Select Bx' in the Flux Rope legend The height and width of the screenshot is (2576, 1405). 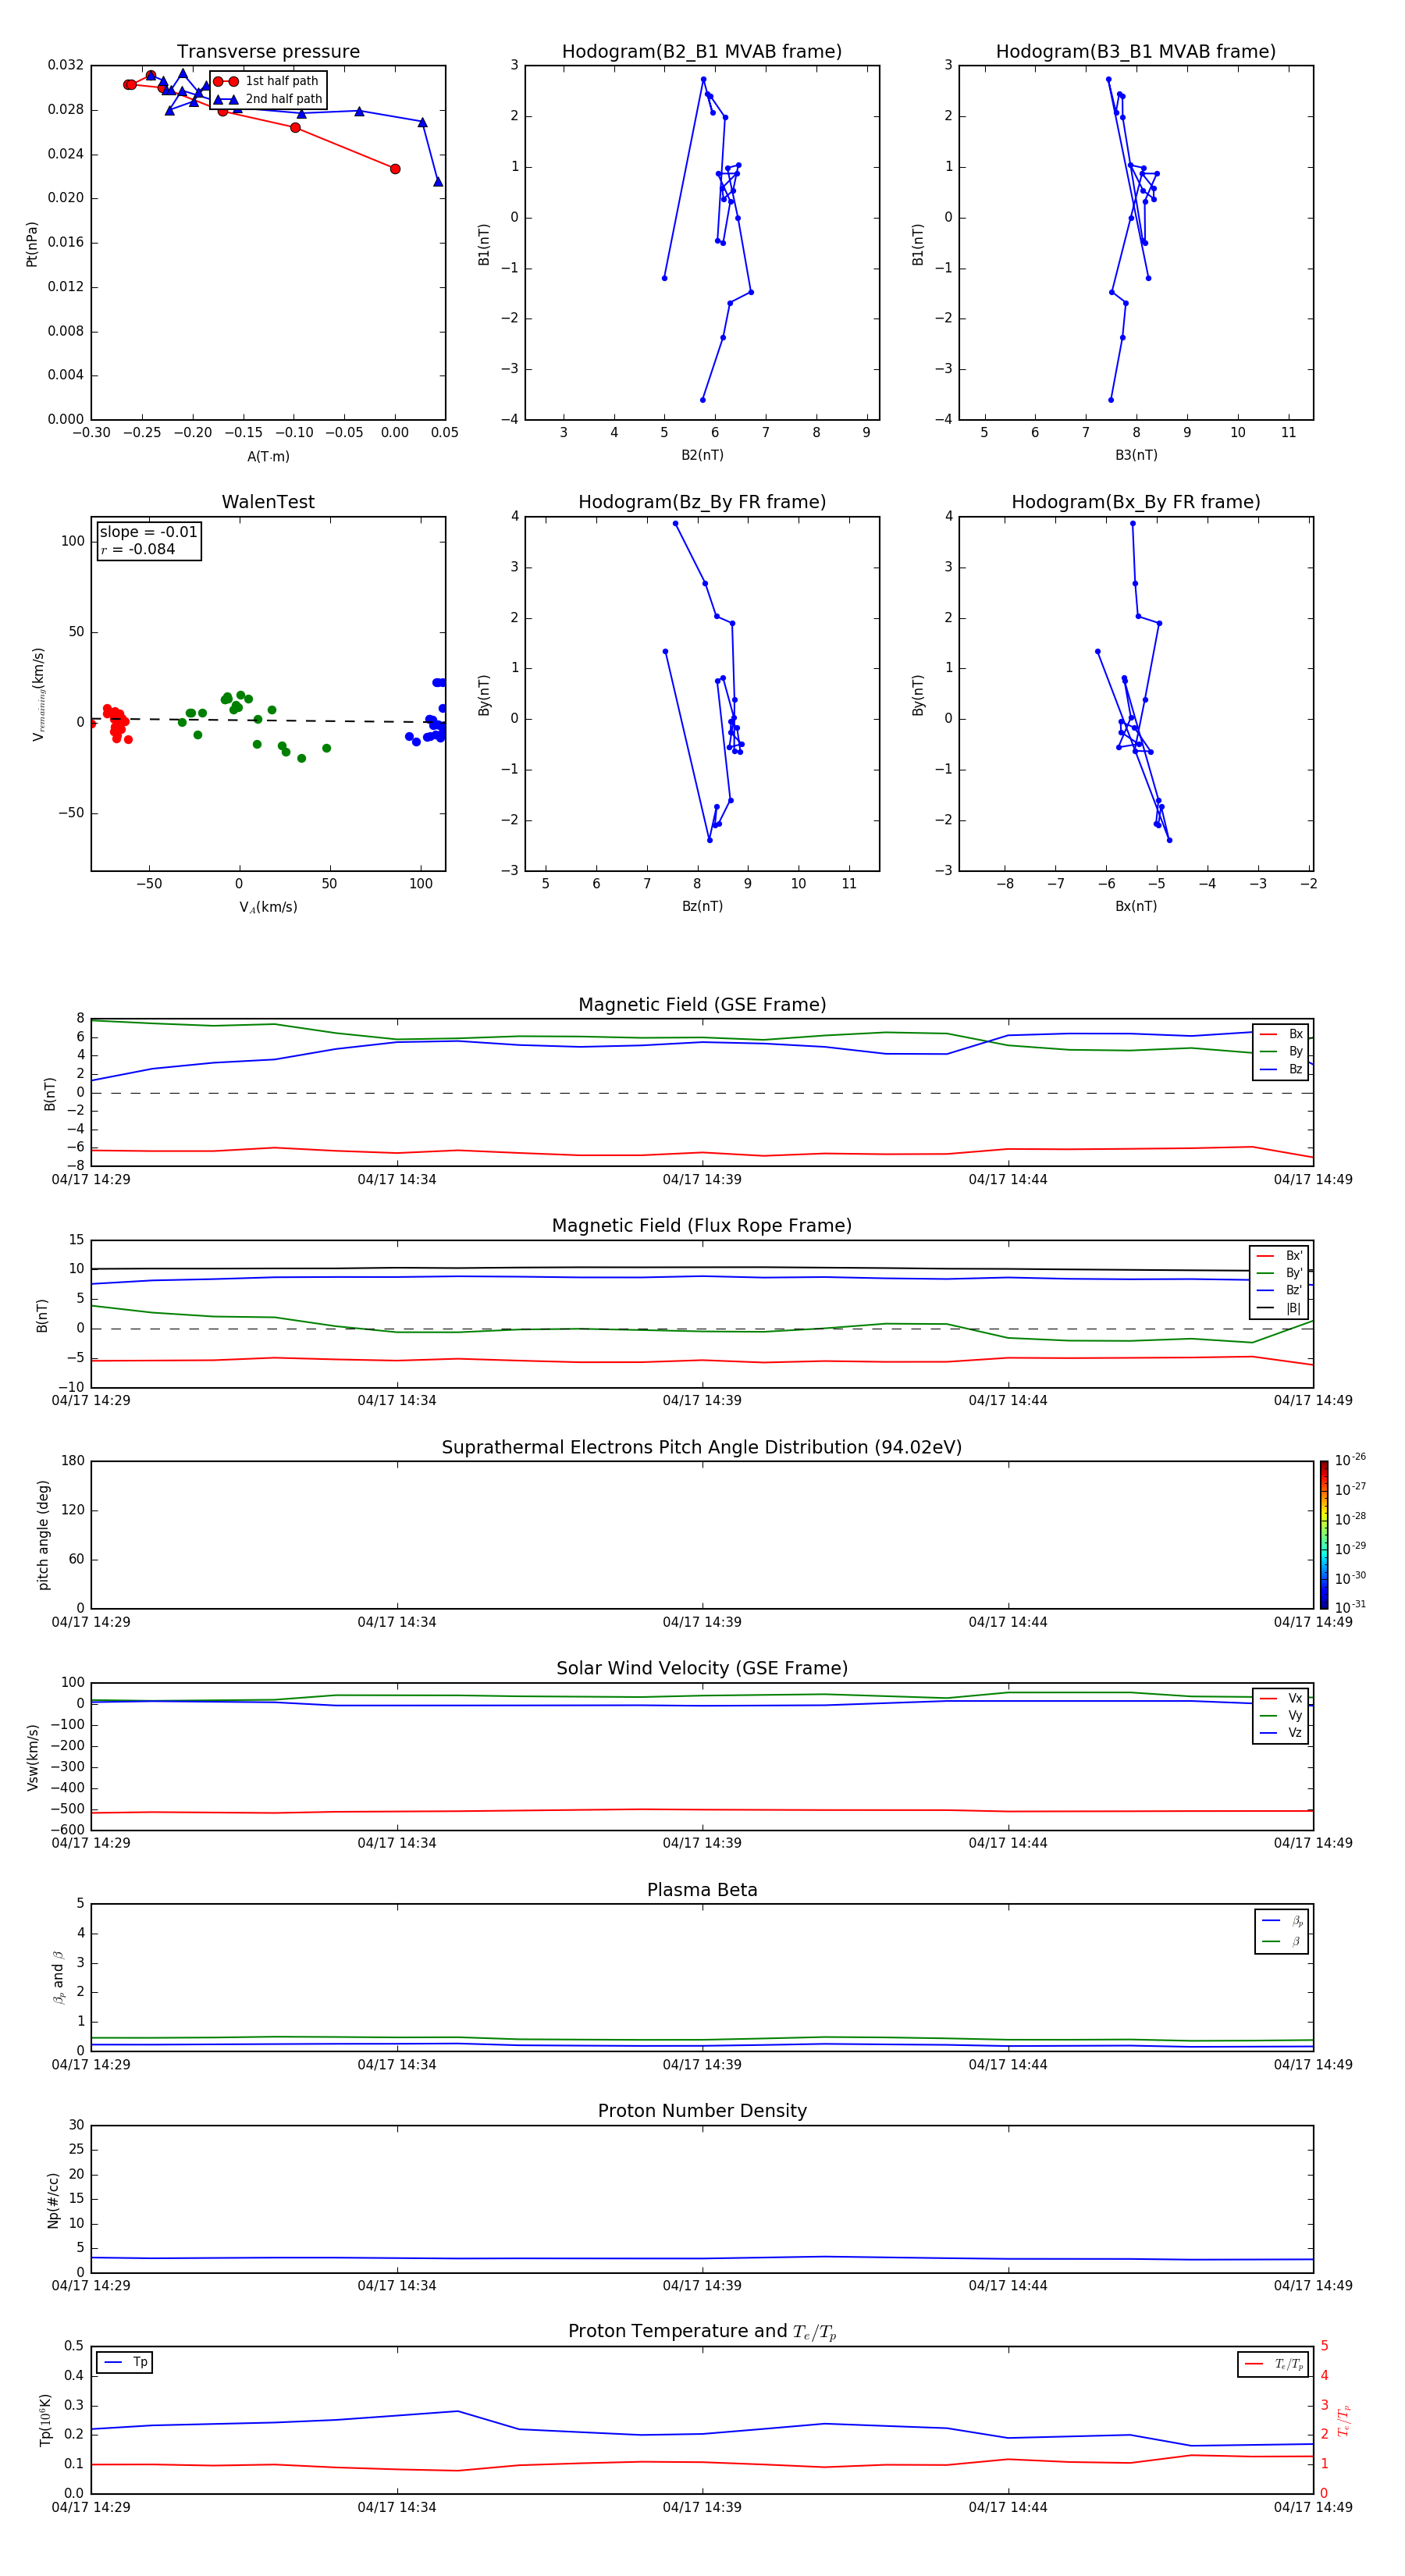tap(1279, 1256)
